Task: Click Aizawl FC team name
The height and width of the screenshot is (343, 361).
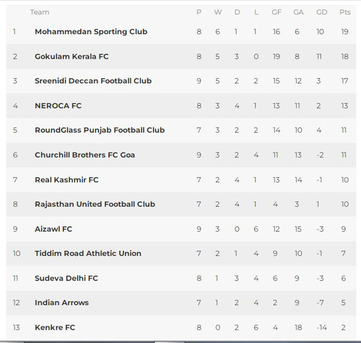Action: 54,229
